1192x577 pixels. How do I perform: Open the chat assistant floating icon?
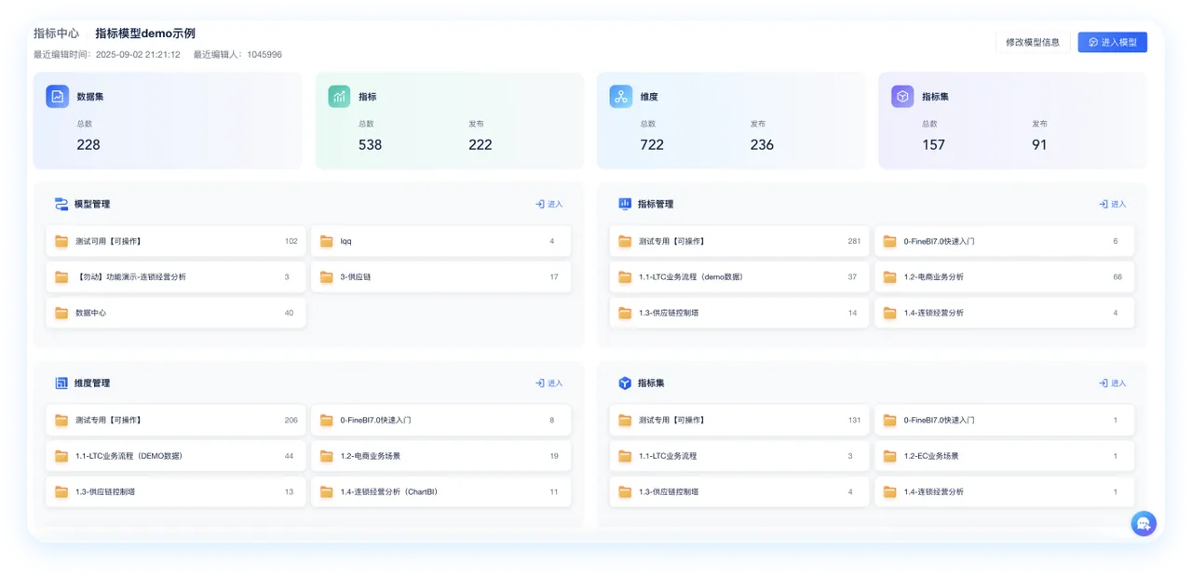[1144, 523]
